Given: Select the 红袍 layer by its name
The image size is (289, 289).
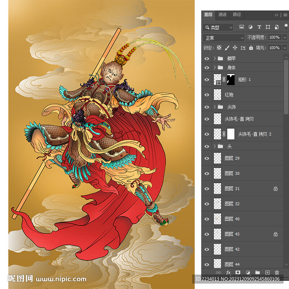Looking at the screenshot, I should tap(229, 95).
